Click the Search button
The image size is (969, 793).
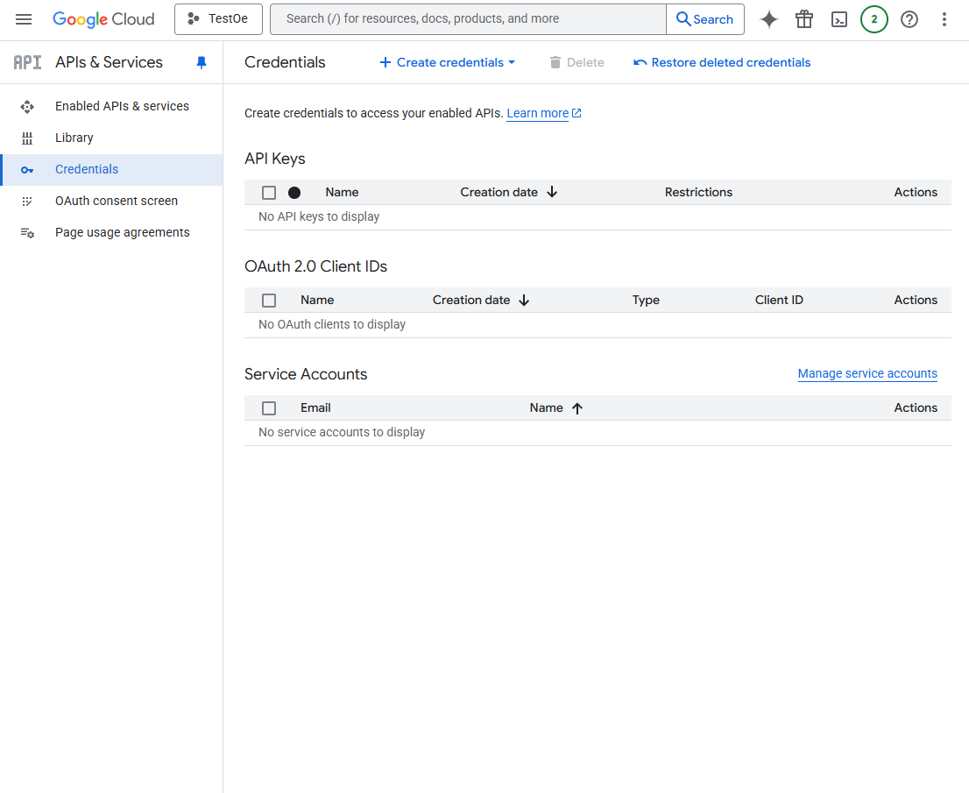[705, 19]
